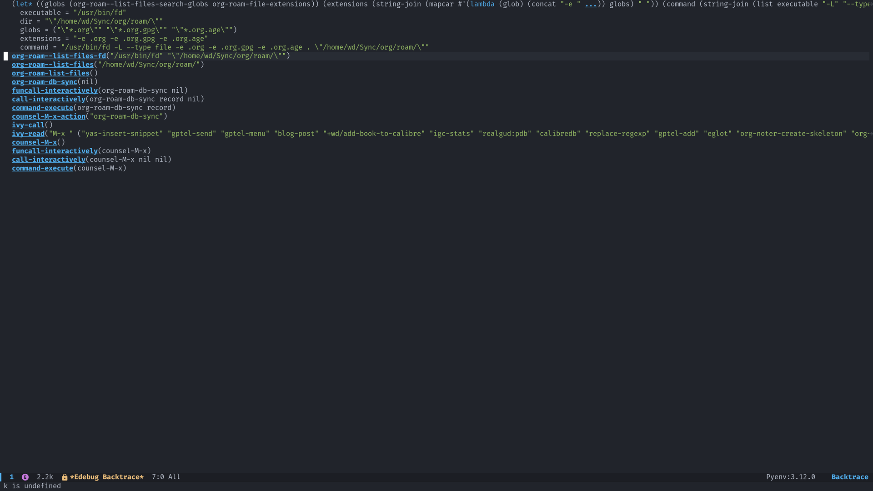873x491 pixels.
Task: Open the *Edebug Backtrace* buffer name menu
Action: (106, 477)
